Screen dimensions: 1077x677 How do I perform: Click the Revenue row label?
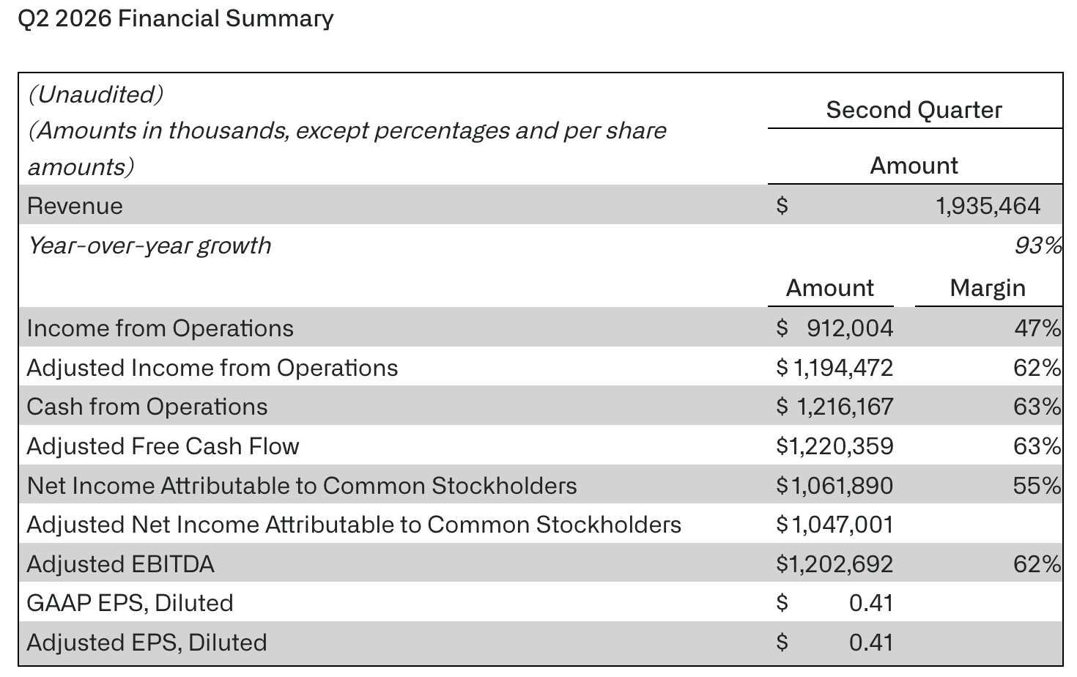click(75, 206)
